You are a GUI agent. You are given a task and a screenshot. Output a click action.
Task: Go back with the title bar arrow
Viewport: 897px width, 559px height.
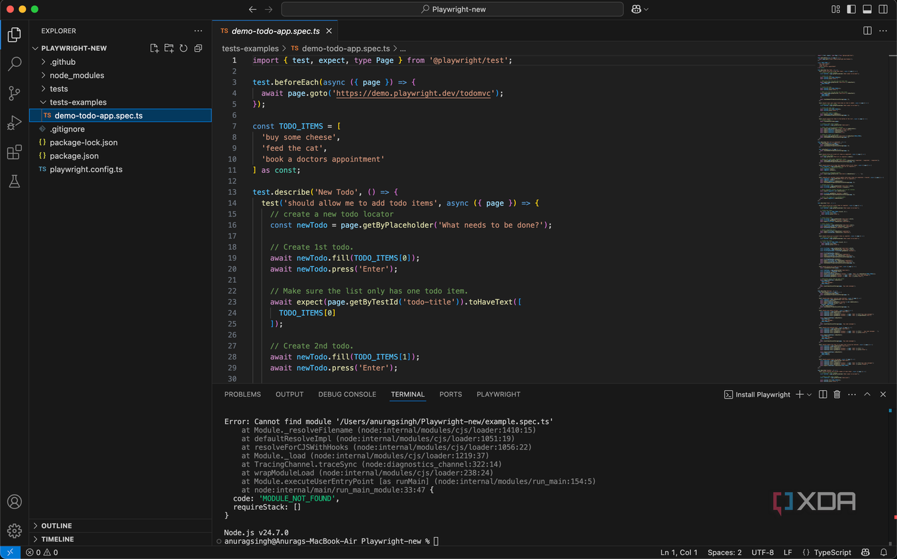(252, 9)
